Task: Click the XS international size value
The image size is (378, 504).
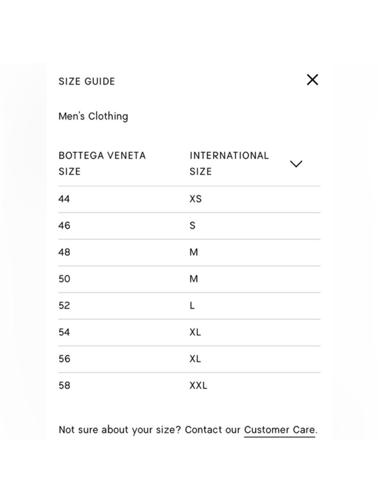Action: [x=195, y=199]
